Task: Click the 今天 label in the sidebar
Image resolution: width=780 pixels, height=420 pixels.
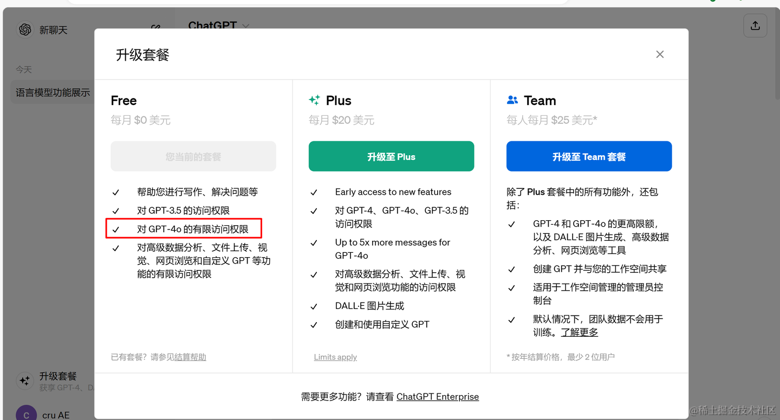Action: tap(23, 70)
